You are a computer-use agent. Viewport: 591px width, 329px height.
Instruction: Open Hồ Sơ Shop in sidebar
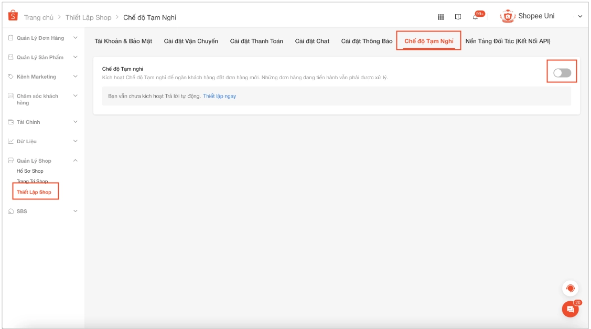point(30,171)
